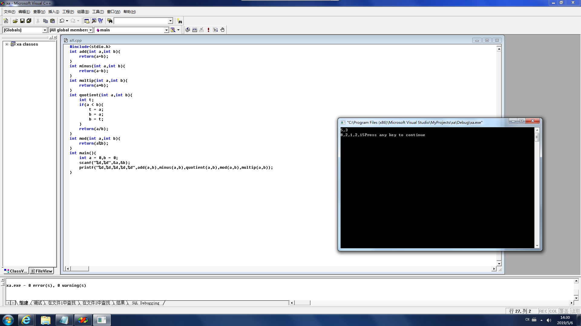This screenshot has height=326, width=581.
Task: Click the Build icon in build toolbar
Action: (195, 30)
